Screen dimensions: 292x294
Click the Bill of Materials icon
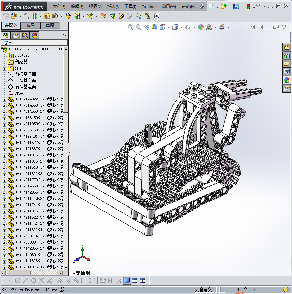[x=113, y=16]
